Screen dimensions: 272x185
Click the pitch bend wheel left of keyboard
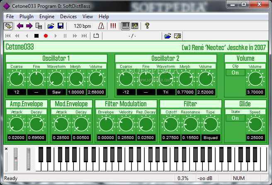point(16,159)
